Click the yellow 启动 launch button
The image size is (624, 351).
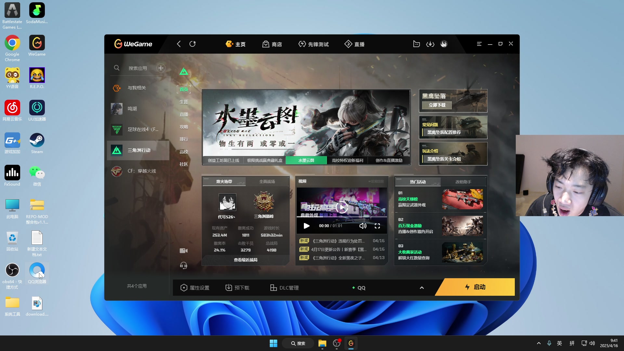coord(475,287)
